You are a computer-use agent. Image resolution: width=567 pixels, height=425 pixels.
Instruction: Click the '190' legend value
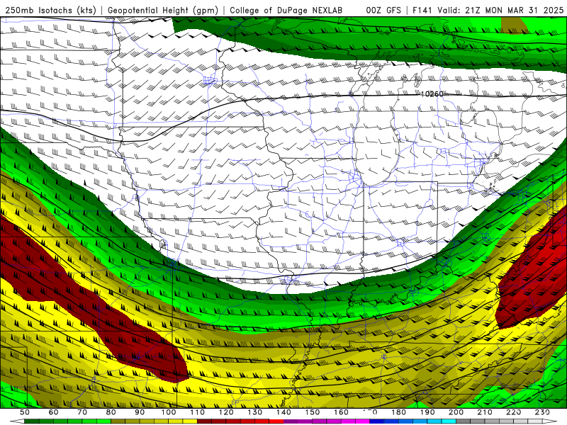pyautogui.click(x=427, y=412)
